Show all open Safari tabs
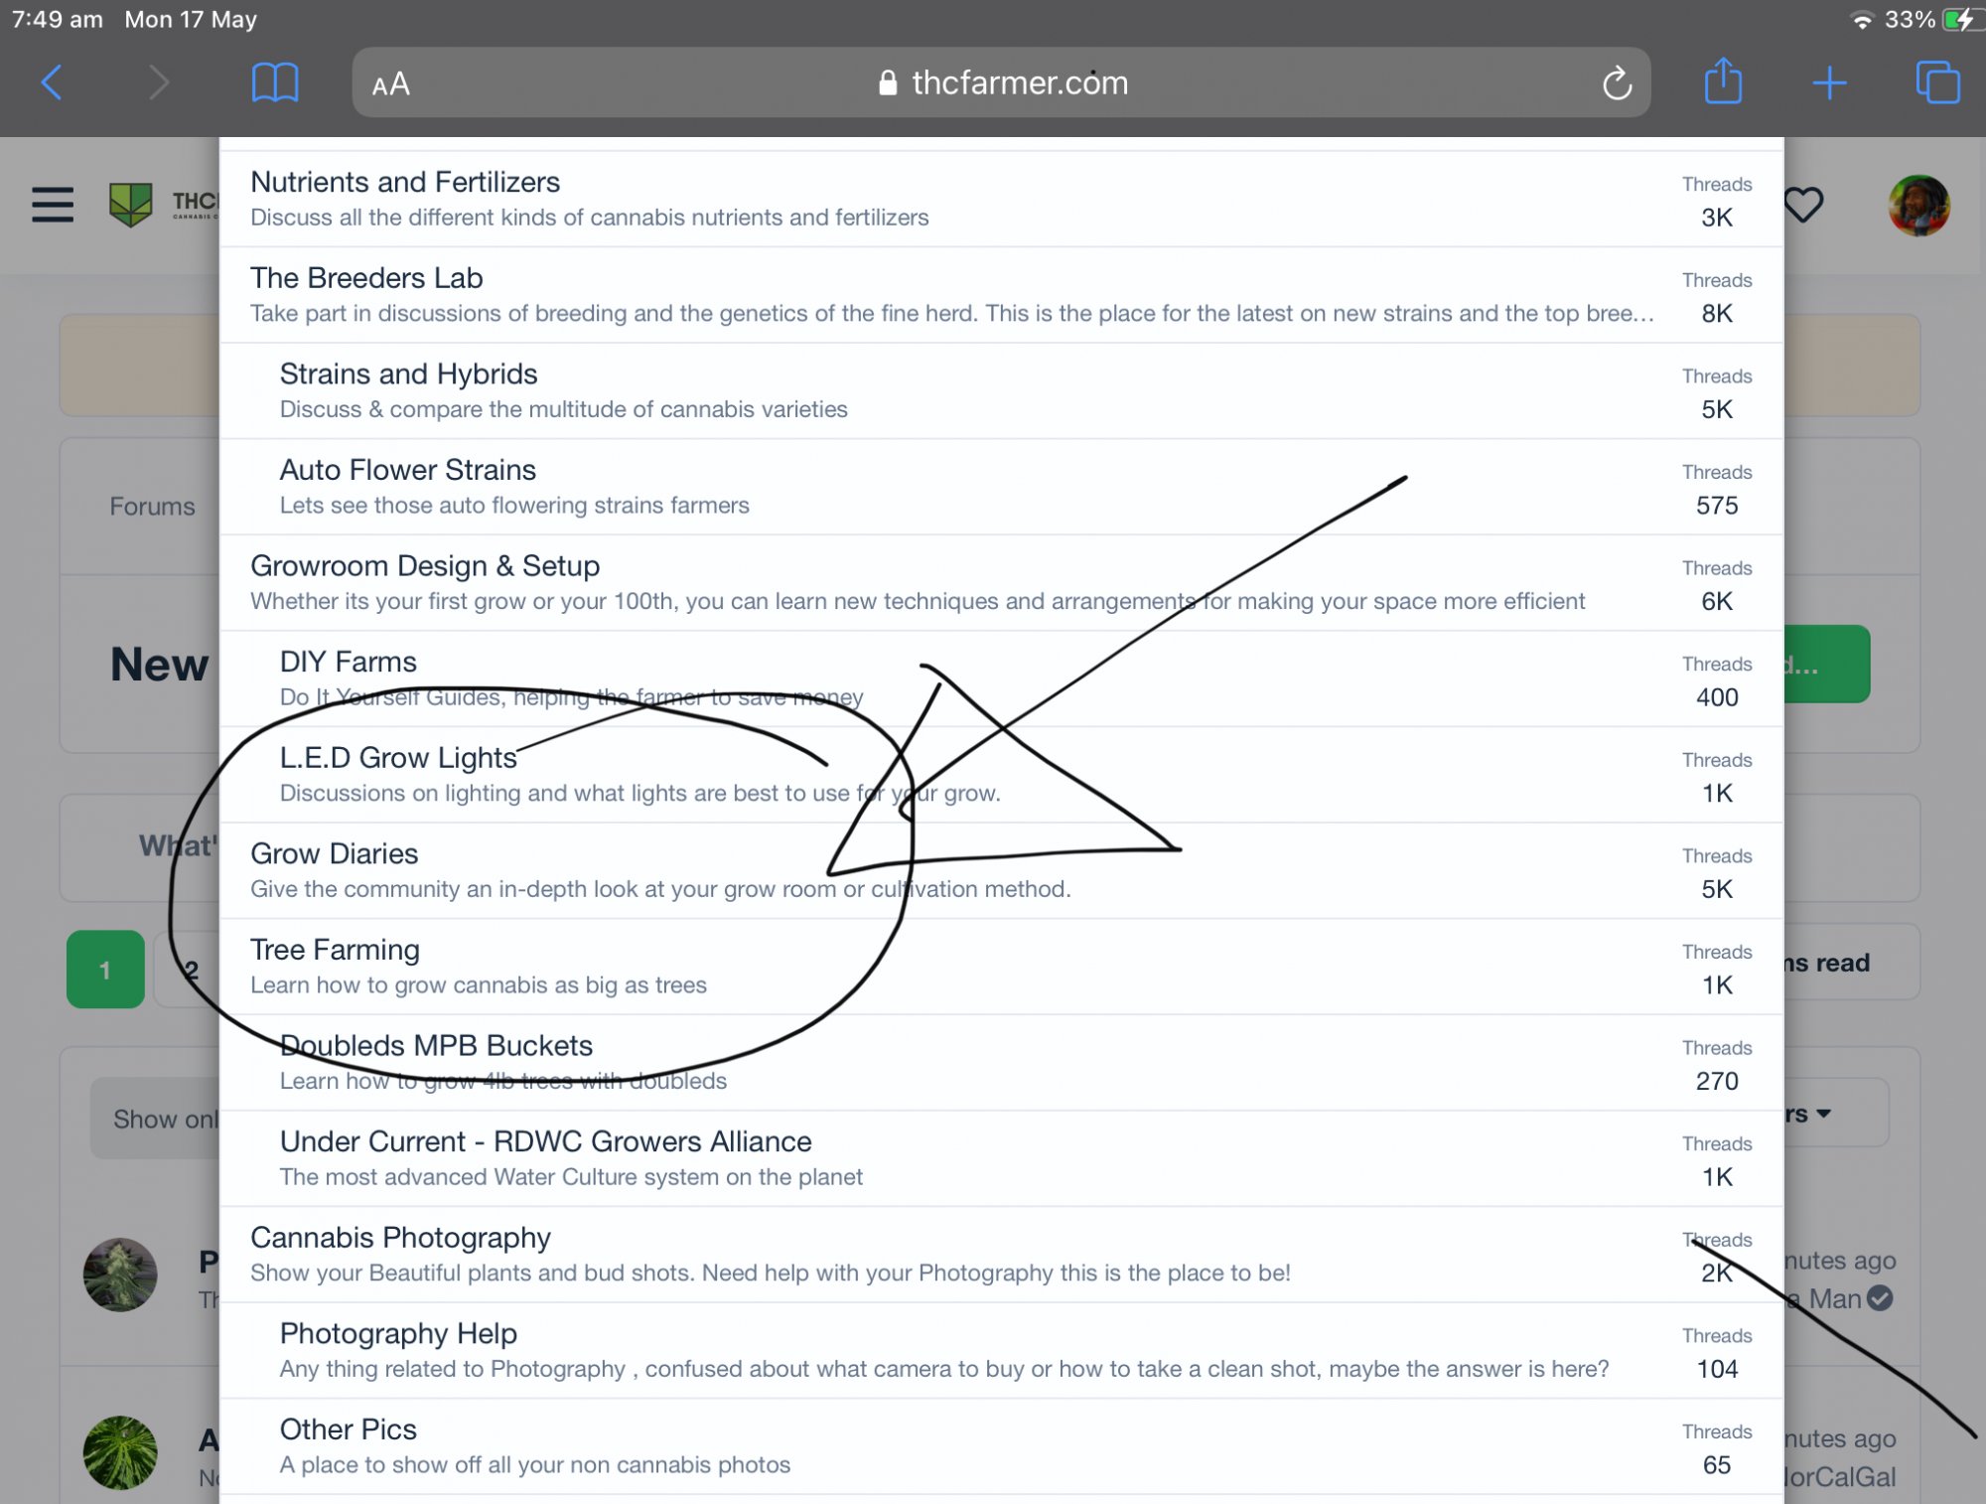The width and height of the screenshot is (1986, 1504). (1938, 82)
